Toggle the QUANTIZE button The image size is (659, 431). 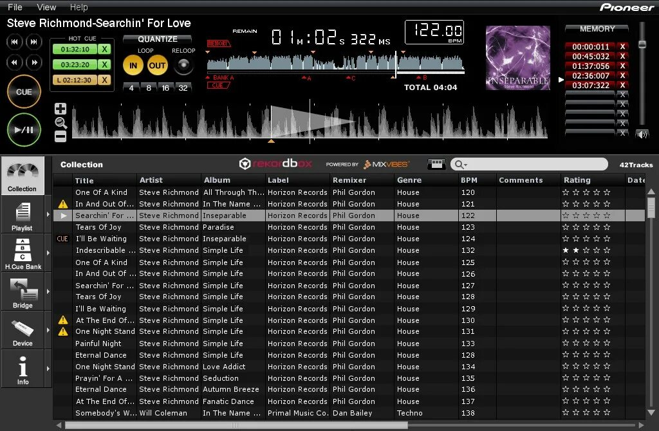click(x=158, y=39)
